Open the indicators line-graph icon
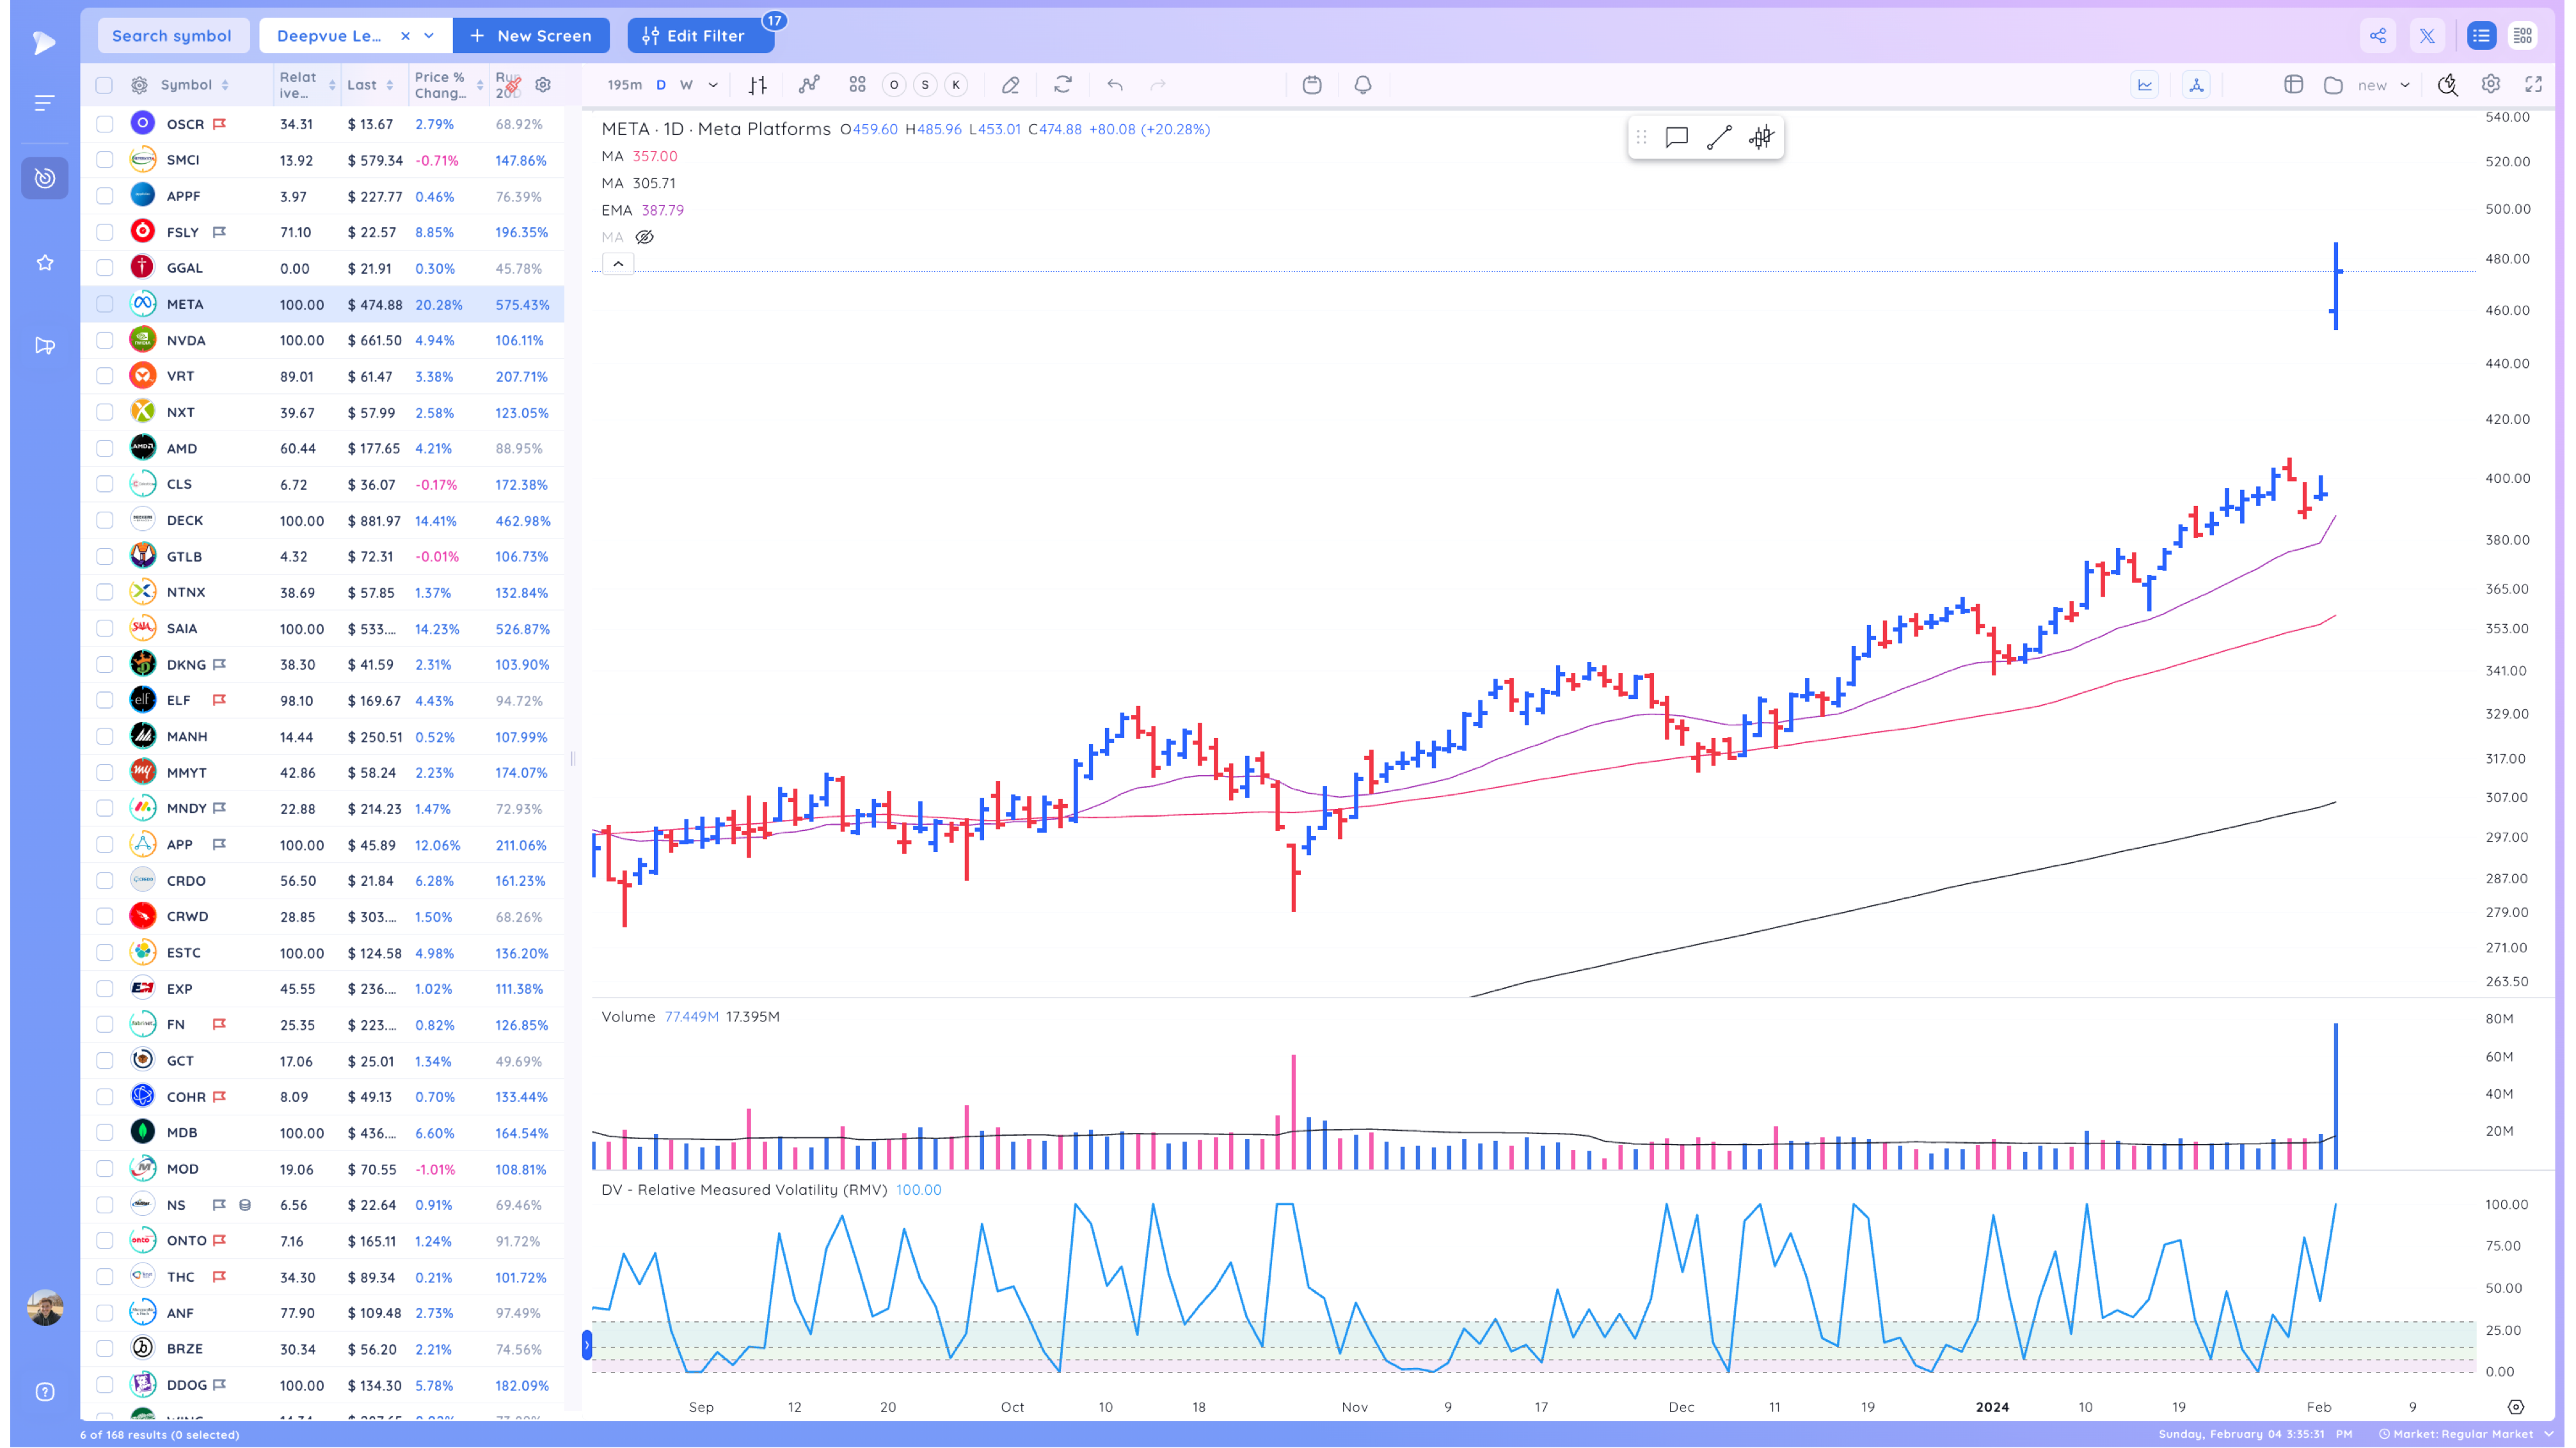 [809, 85]
